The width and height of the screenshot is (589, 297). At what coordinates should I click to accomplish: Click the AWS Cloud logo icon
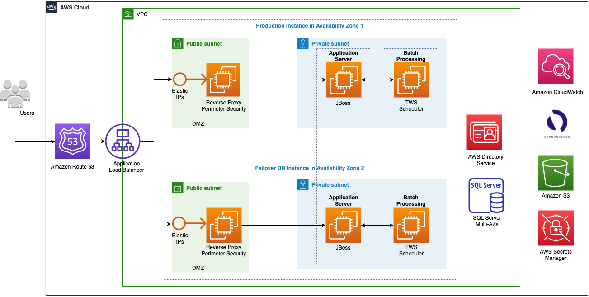tap(52, 7)
